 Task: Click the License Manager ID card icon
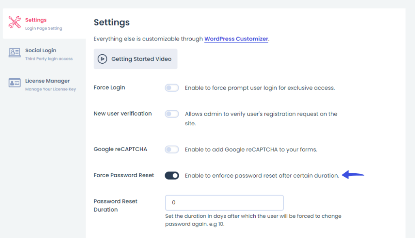pos(15,83)
